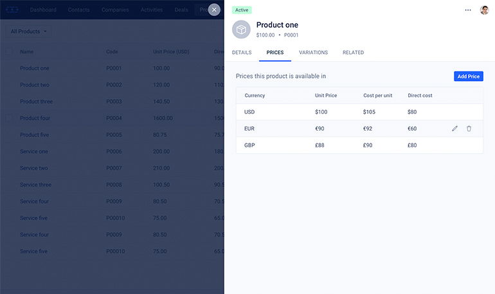
Task: Click the product box icon
Action: [x=241, y=30]
